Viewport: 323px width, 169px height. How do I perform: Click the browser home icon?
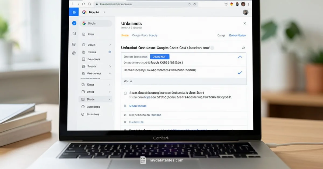point(89,4)
